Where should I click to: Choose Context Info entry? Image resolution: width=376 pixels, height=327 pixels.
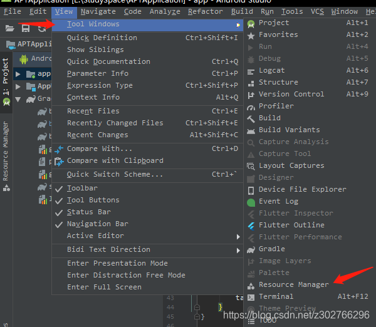point(147,98)
